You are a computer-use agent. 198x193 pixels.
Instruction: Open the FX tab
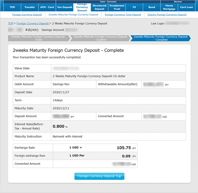pos(134,7)
